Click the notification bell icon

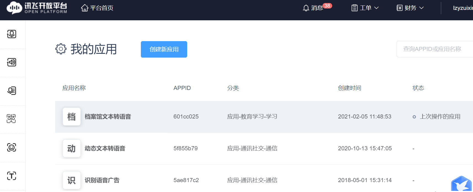point(306,8)
